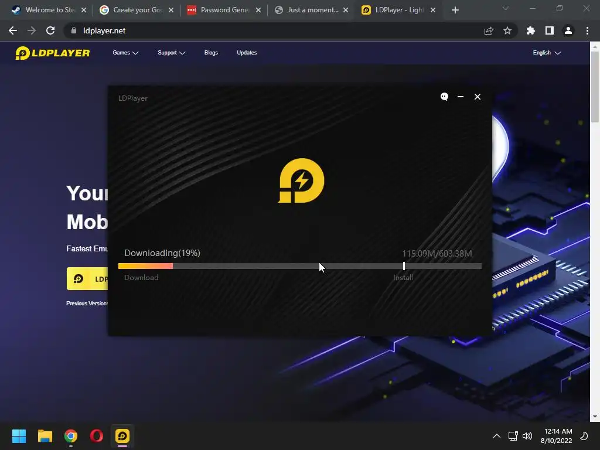The width and height of the screenshot is (600, 450).
Task: Show hidden system tray icons
Action: tap(496, 436)
